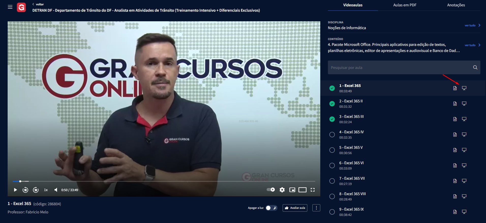Skip forward 10 seconds
The image size is (486, 223).
click(x=36, y=190)
